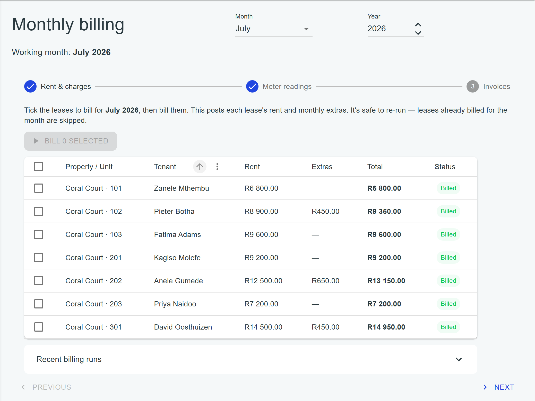535x401 pixels.
Task: Click the total R14 950.00
Action: coord(386,327)
